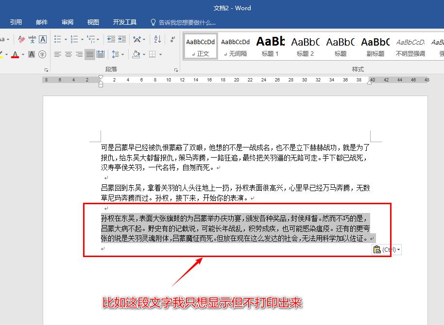This screenshot has width=444, height=325.
Task: Open the 开发工具 ribbon tab
Action: (124, 21)
